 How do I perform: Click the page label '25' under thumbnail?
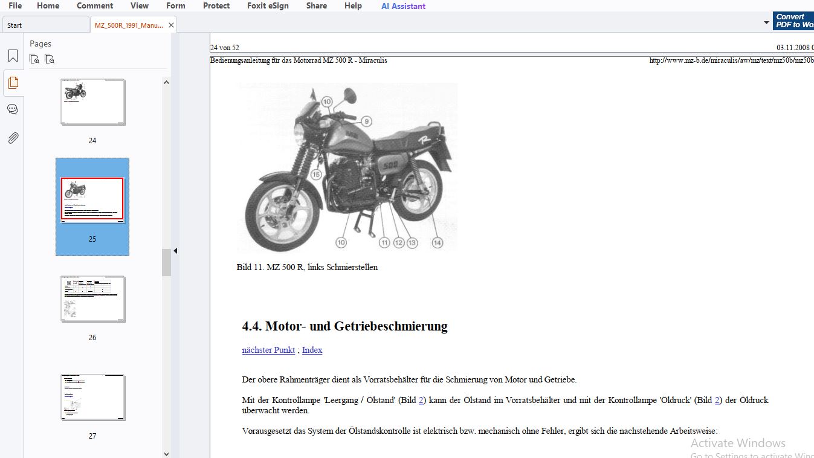coord(92,239)
